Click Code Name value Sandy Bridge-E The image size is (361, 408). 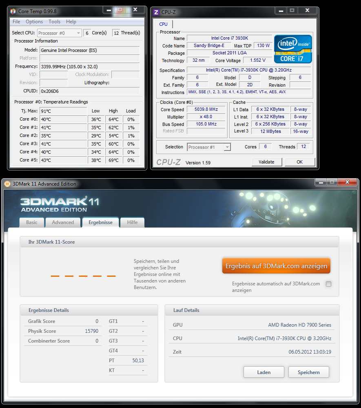[x=209, y=45]
